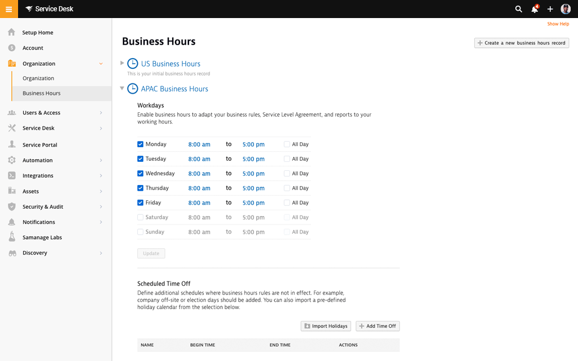Open the US Business Hours link
The height and width of the screenshot is (361, 578).
[x=170, y=64]
